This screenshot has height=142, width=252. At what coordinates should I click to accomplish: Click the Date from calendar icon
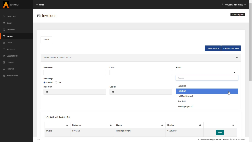[x=47, y=92]
